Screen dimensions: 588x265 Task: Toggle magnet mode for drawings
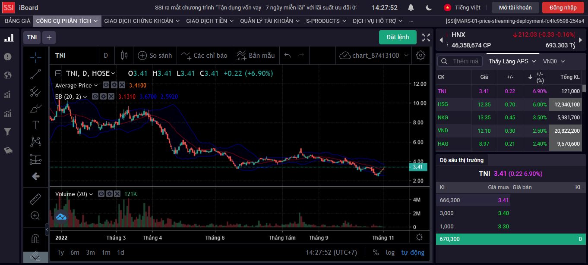pyautogui.click(x=36, y=238)
